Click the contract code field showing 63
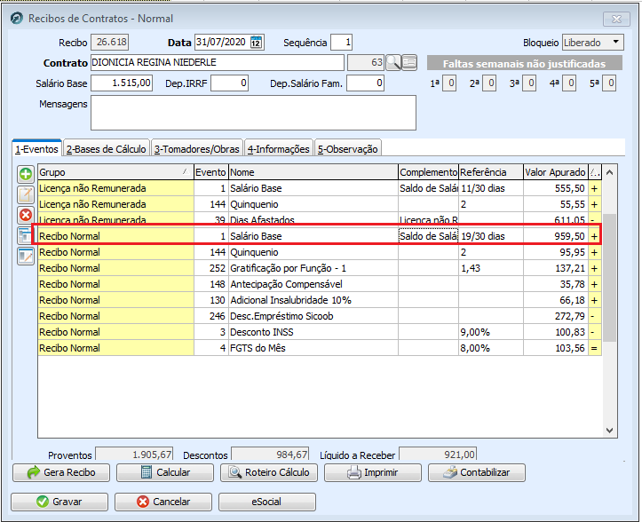Screen dimensions: 642x522 (366, 63)
